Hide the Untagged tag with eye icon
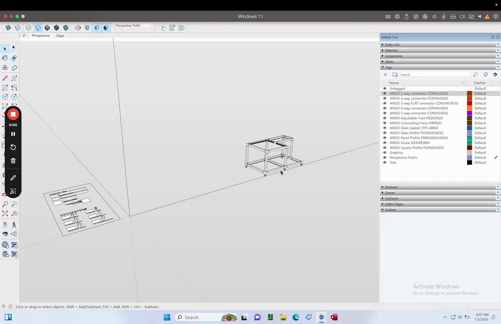The height and width of the screenshot is (324, 501). 385,89
